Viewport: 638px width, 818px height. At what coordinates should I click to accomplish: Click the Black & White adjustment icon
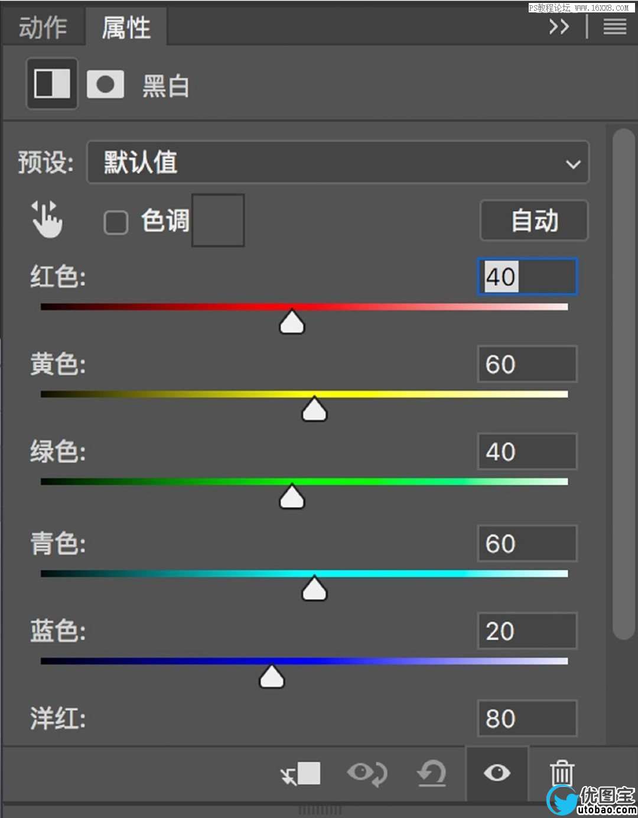point(52,83)
